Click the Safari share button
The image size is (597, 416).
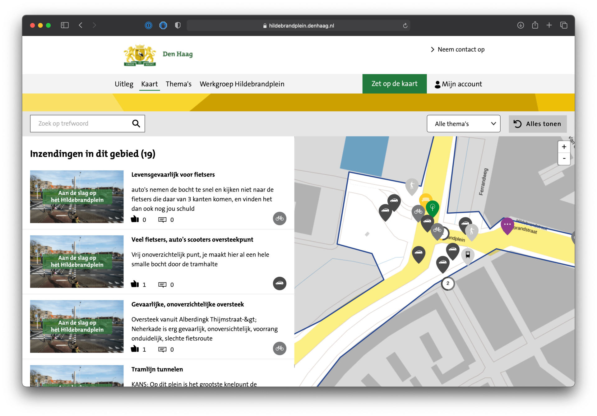[x=535, y=25]
